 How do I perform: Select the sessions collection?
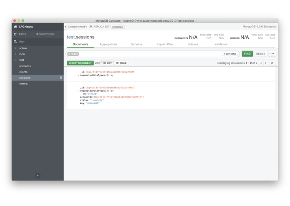pyautogui.click(x=38, y=78)
